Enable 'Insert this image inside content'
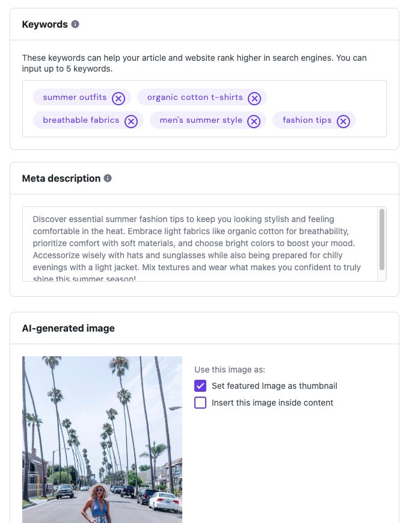 click(200, 403)
